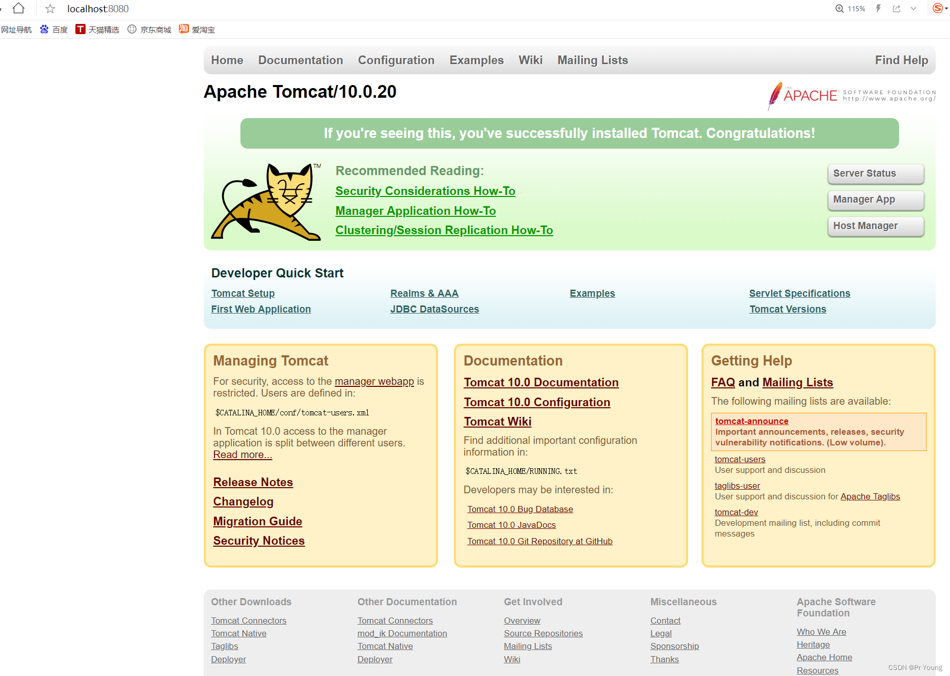Open the Migration Guide link

point(258,521)
